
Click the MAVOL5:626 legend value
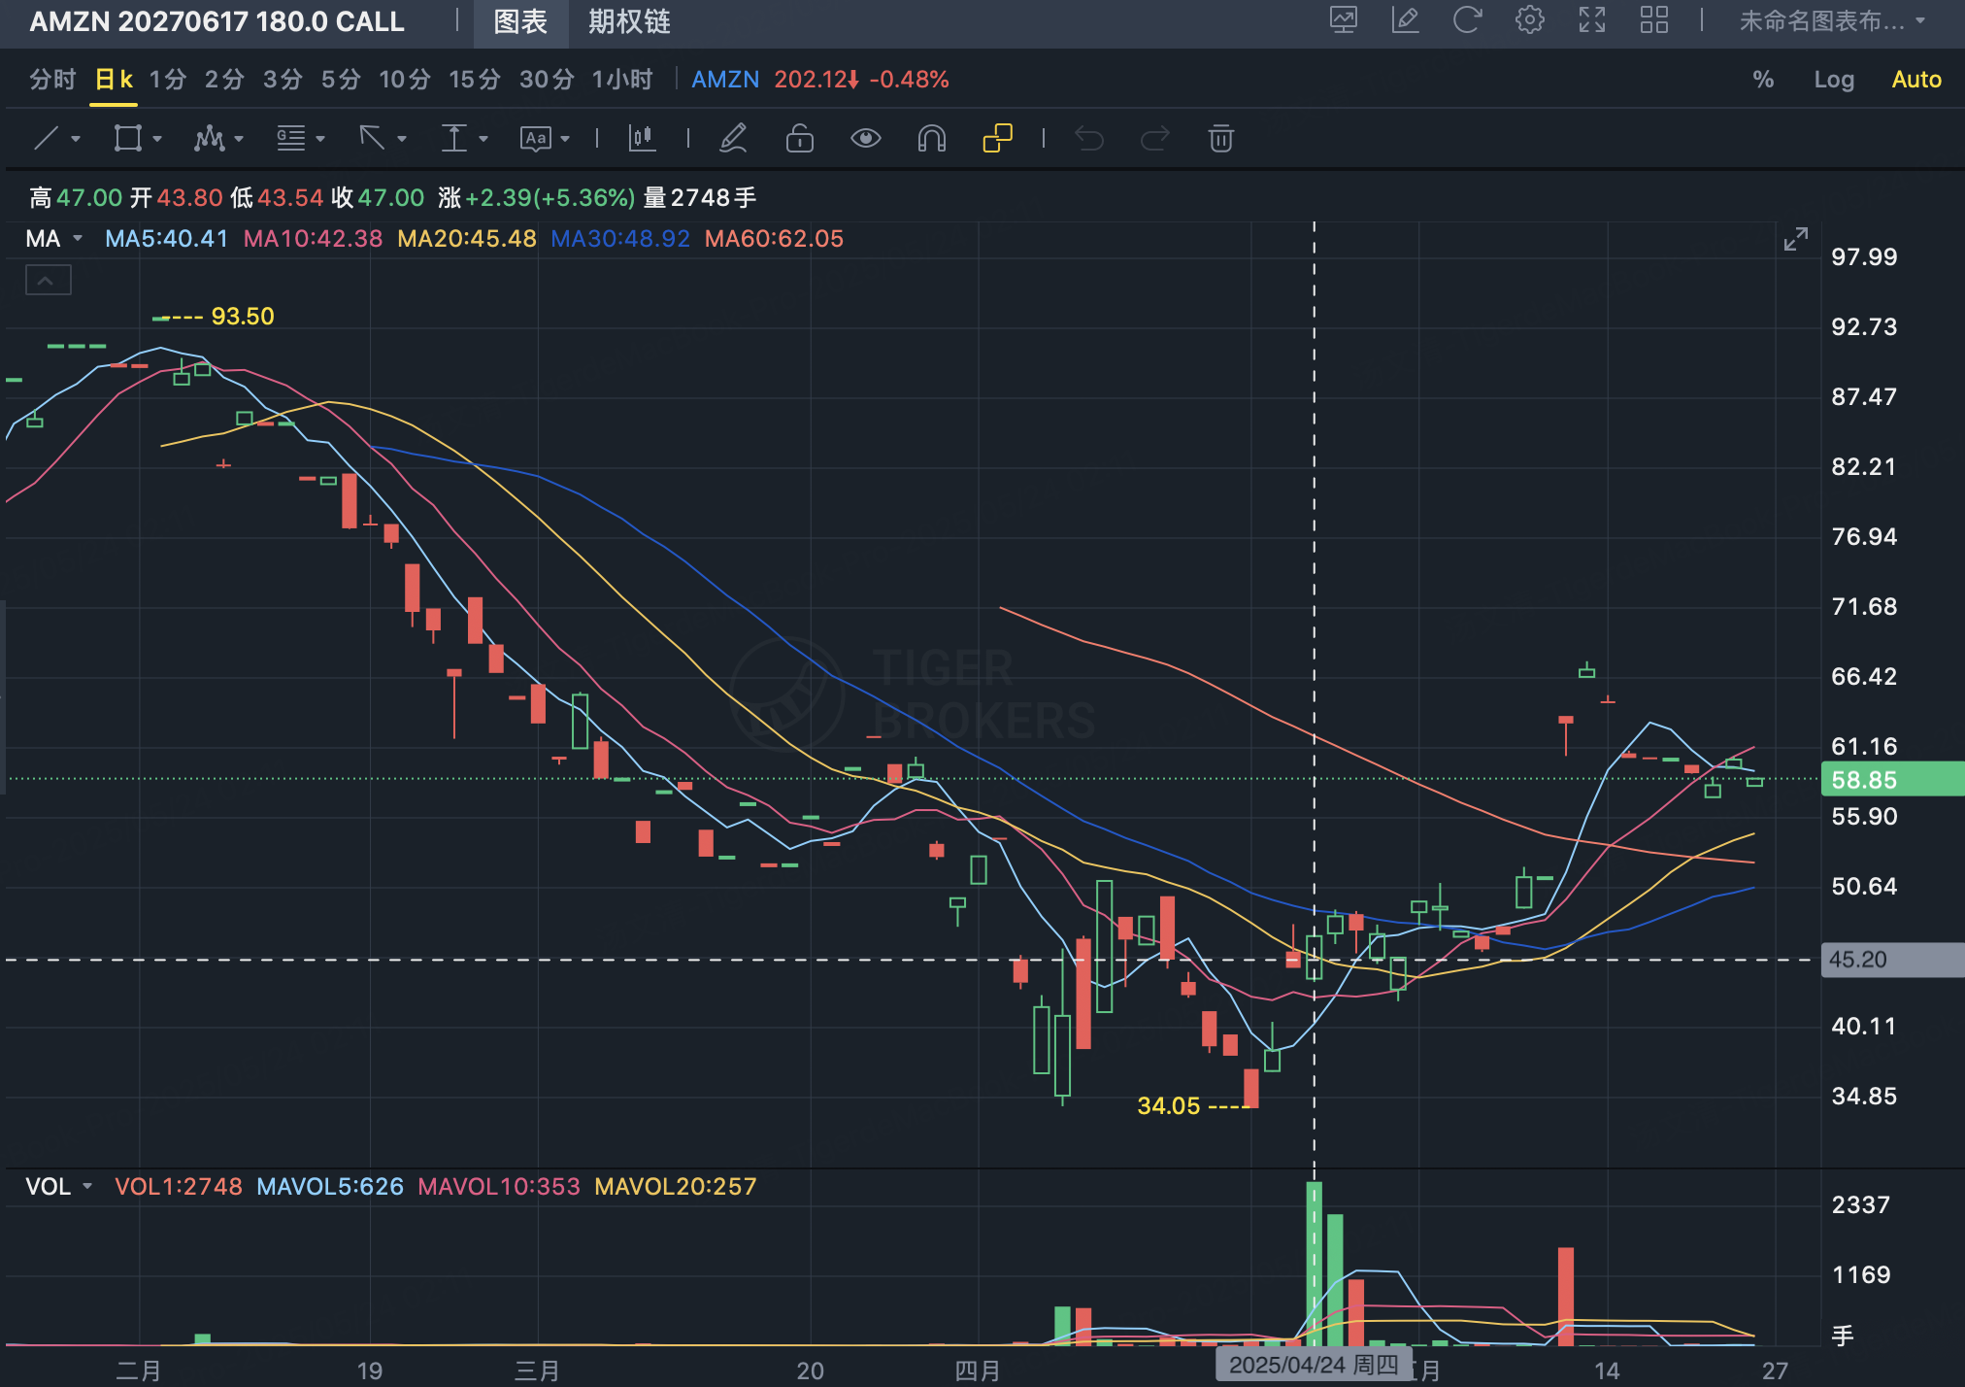(x=330, y=1187)
